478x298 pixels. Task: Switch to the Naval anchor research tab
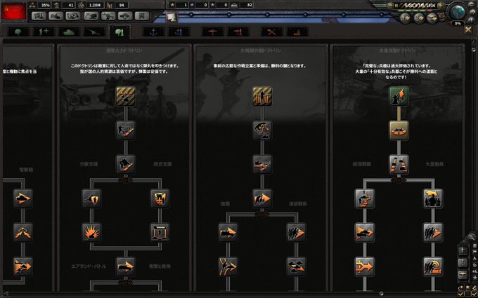pos(153,32)
